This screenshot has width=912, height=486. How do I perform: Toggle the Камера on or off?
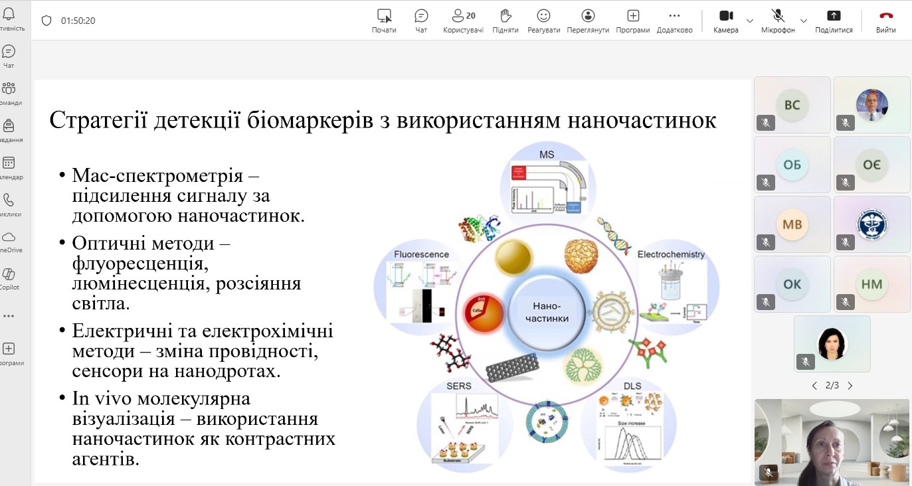[726, 21]
